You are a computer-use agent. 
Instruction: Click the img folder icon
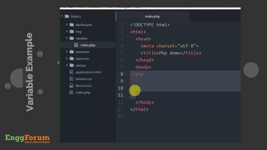click(72, 32)
